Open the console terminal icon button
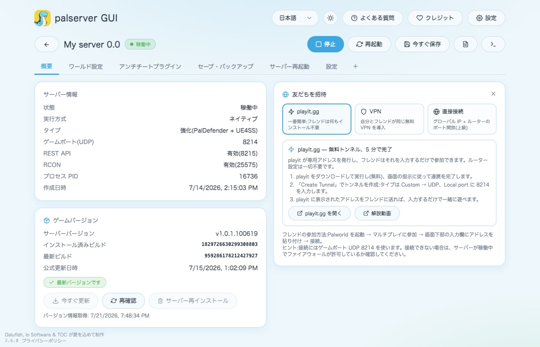Viewport: 540px width, 347px height. click(493, 44)
